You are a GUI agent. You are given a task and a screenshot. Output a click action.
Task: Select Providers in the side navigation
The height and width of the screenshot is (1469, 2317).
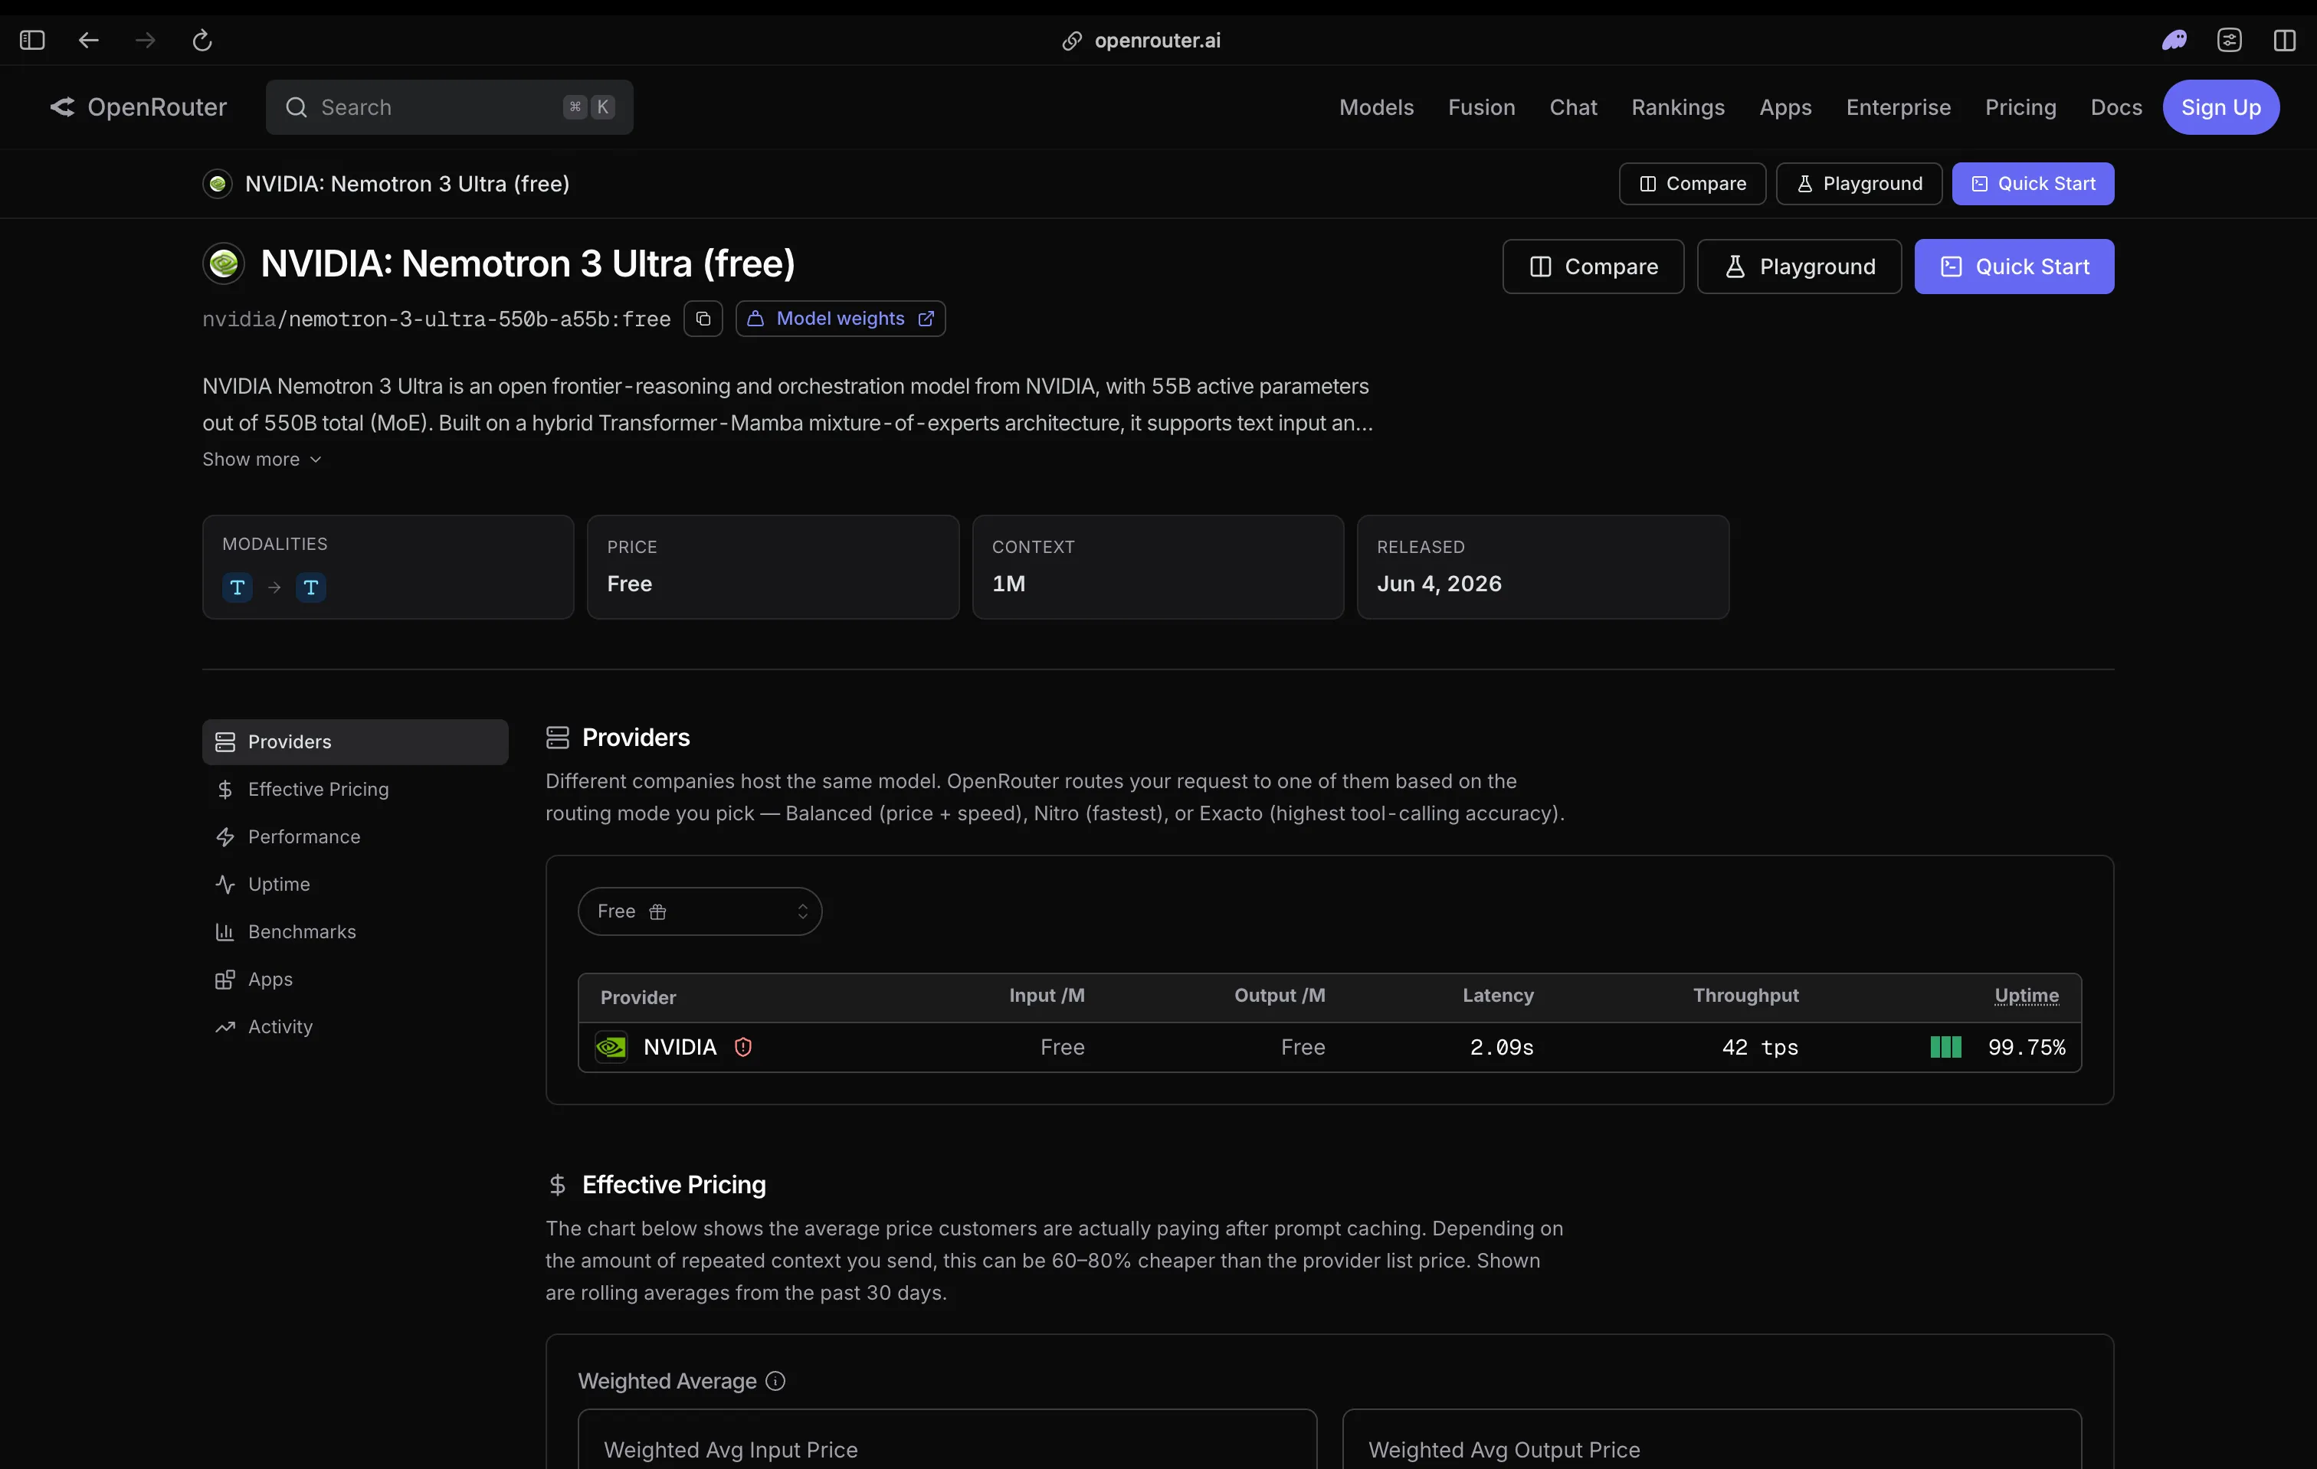[x=355, y=741]
